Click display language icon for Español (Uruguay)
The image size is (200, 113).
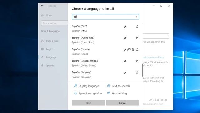pyautogui.click(x=125, y=73)
